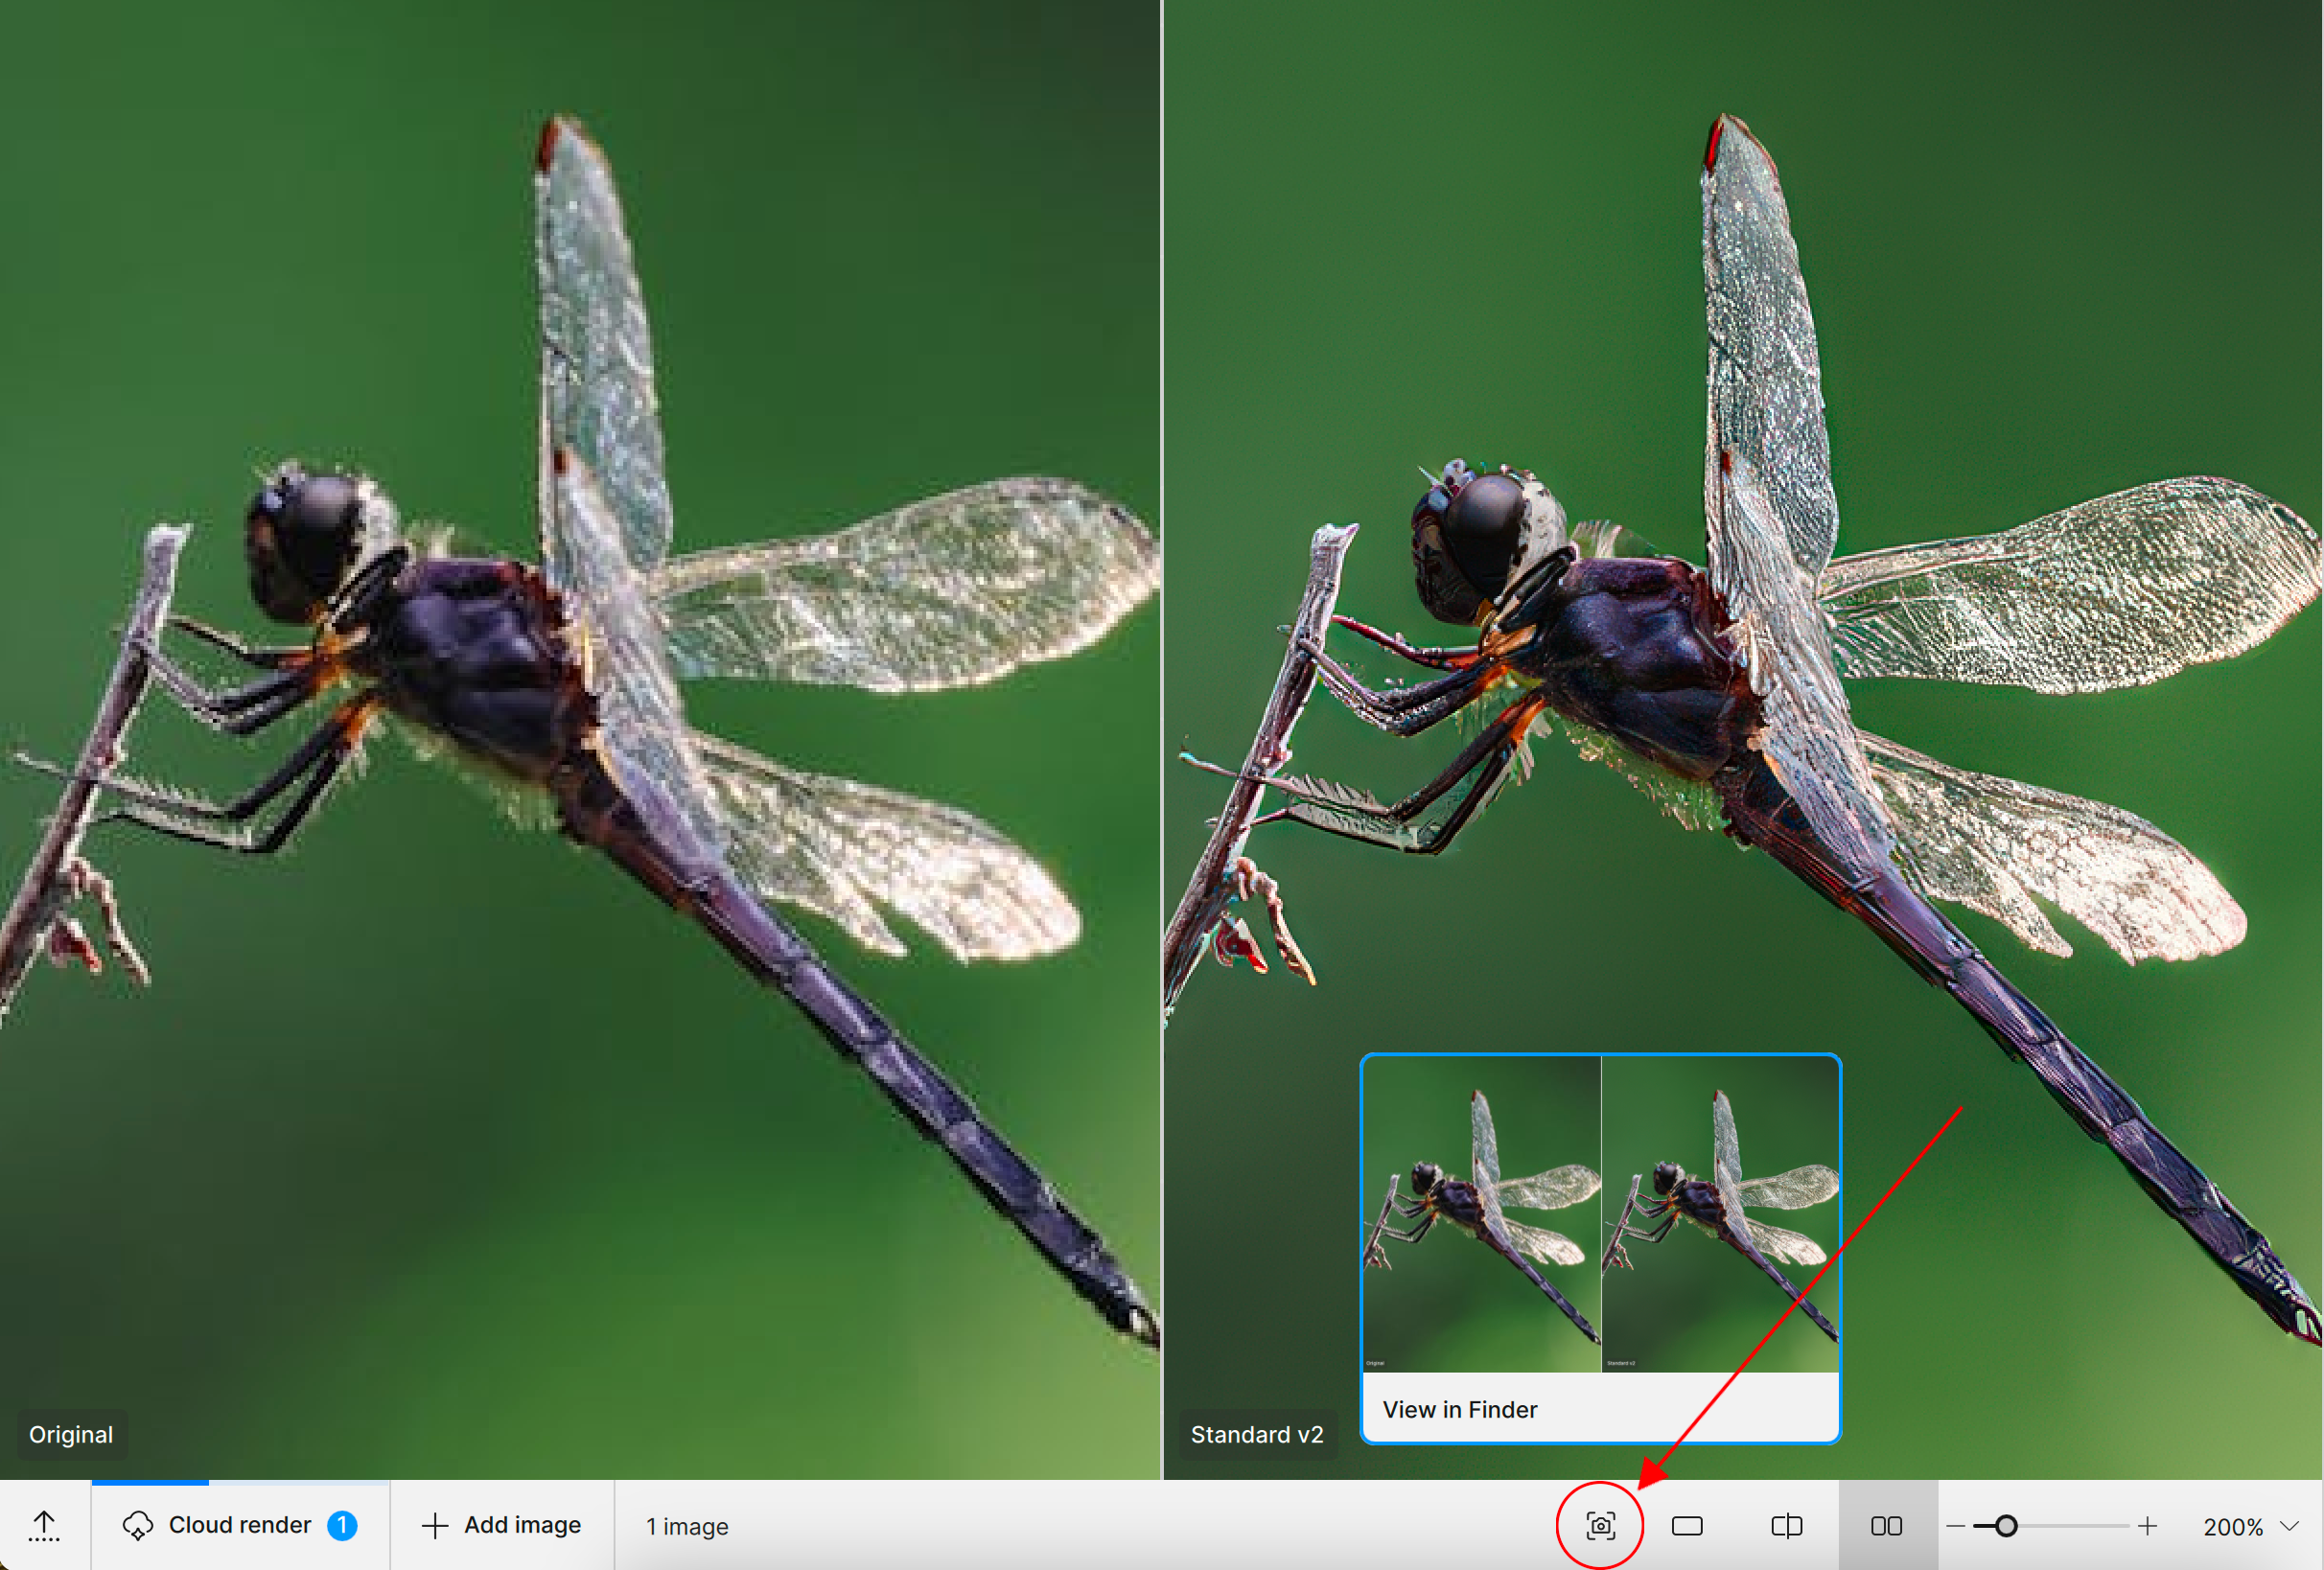The height and width of the screenshot is (1570, 2324).
Task: Open the 200% zoom dropdown
Action: (2232, 1527)
